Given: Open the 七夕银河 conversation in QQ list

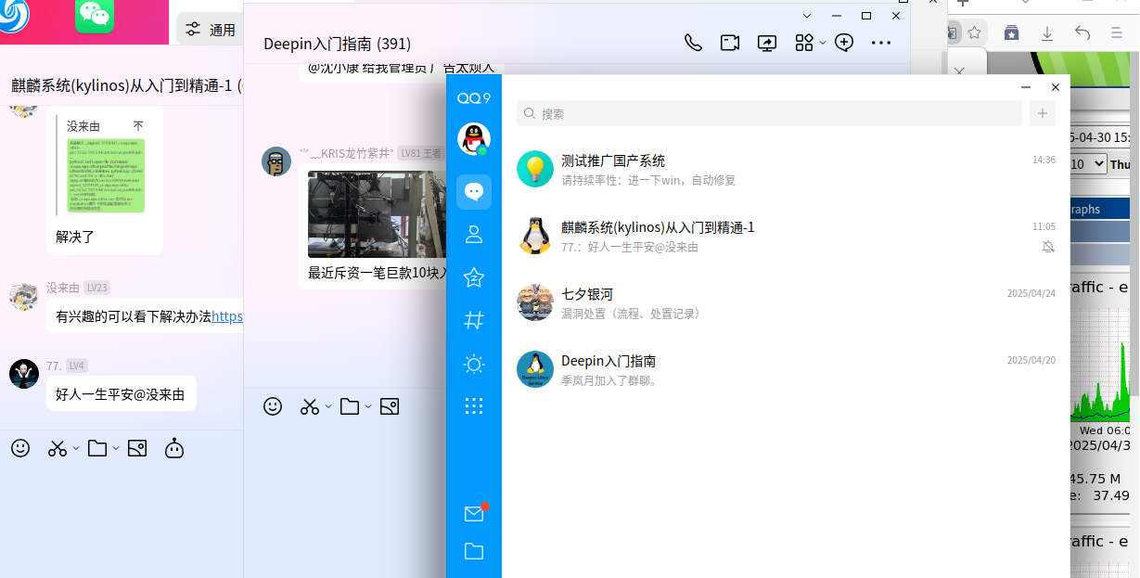Looking at the screenshot, I should (786, 302).
